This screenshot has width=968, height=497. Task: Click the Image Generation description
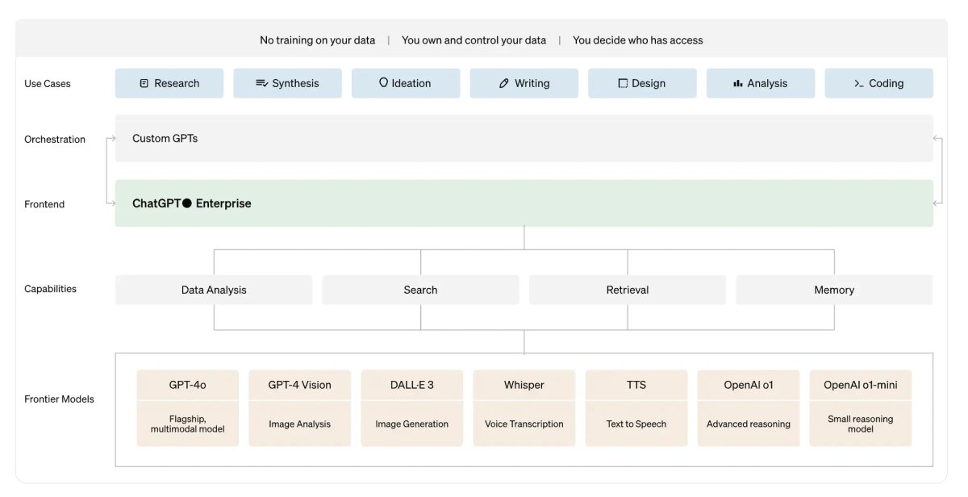click(x=412, y=424)
